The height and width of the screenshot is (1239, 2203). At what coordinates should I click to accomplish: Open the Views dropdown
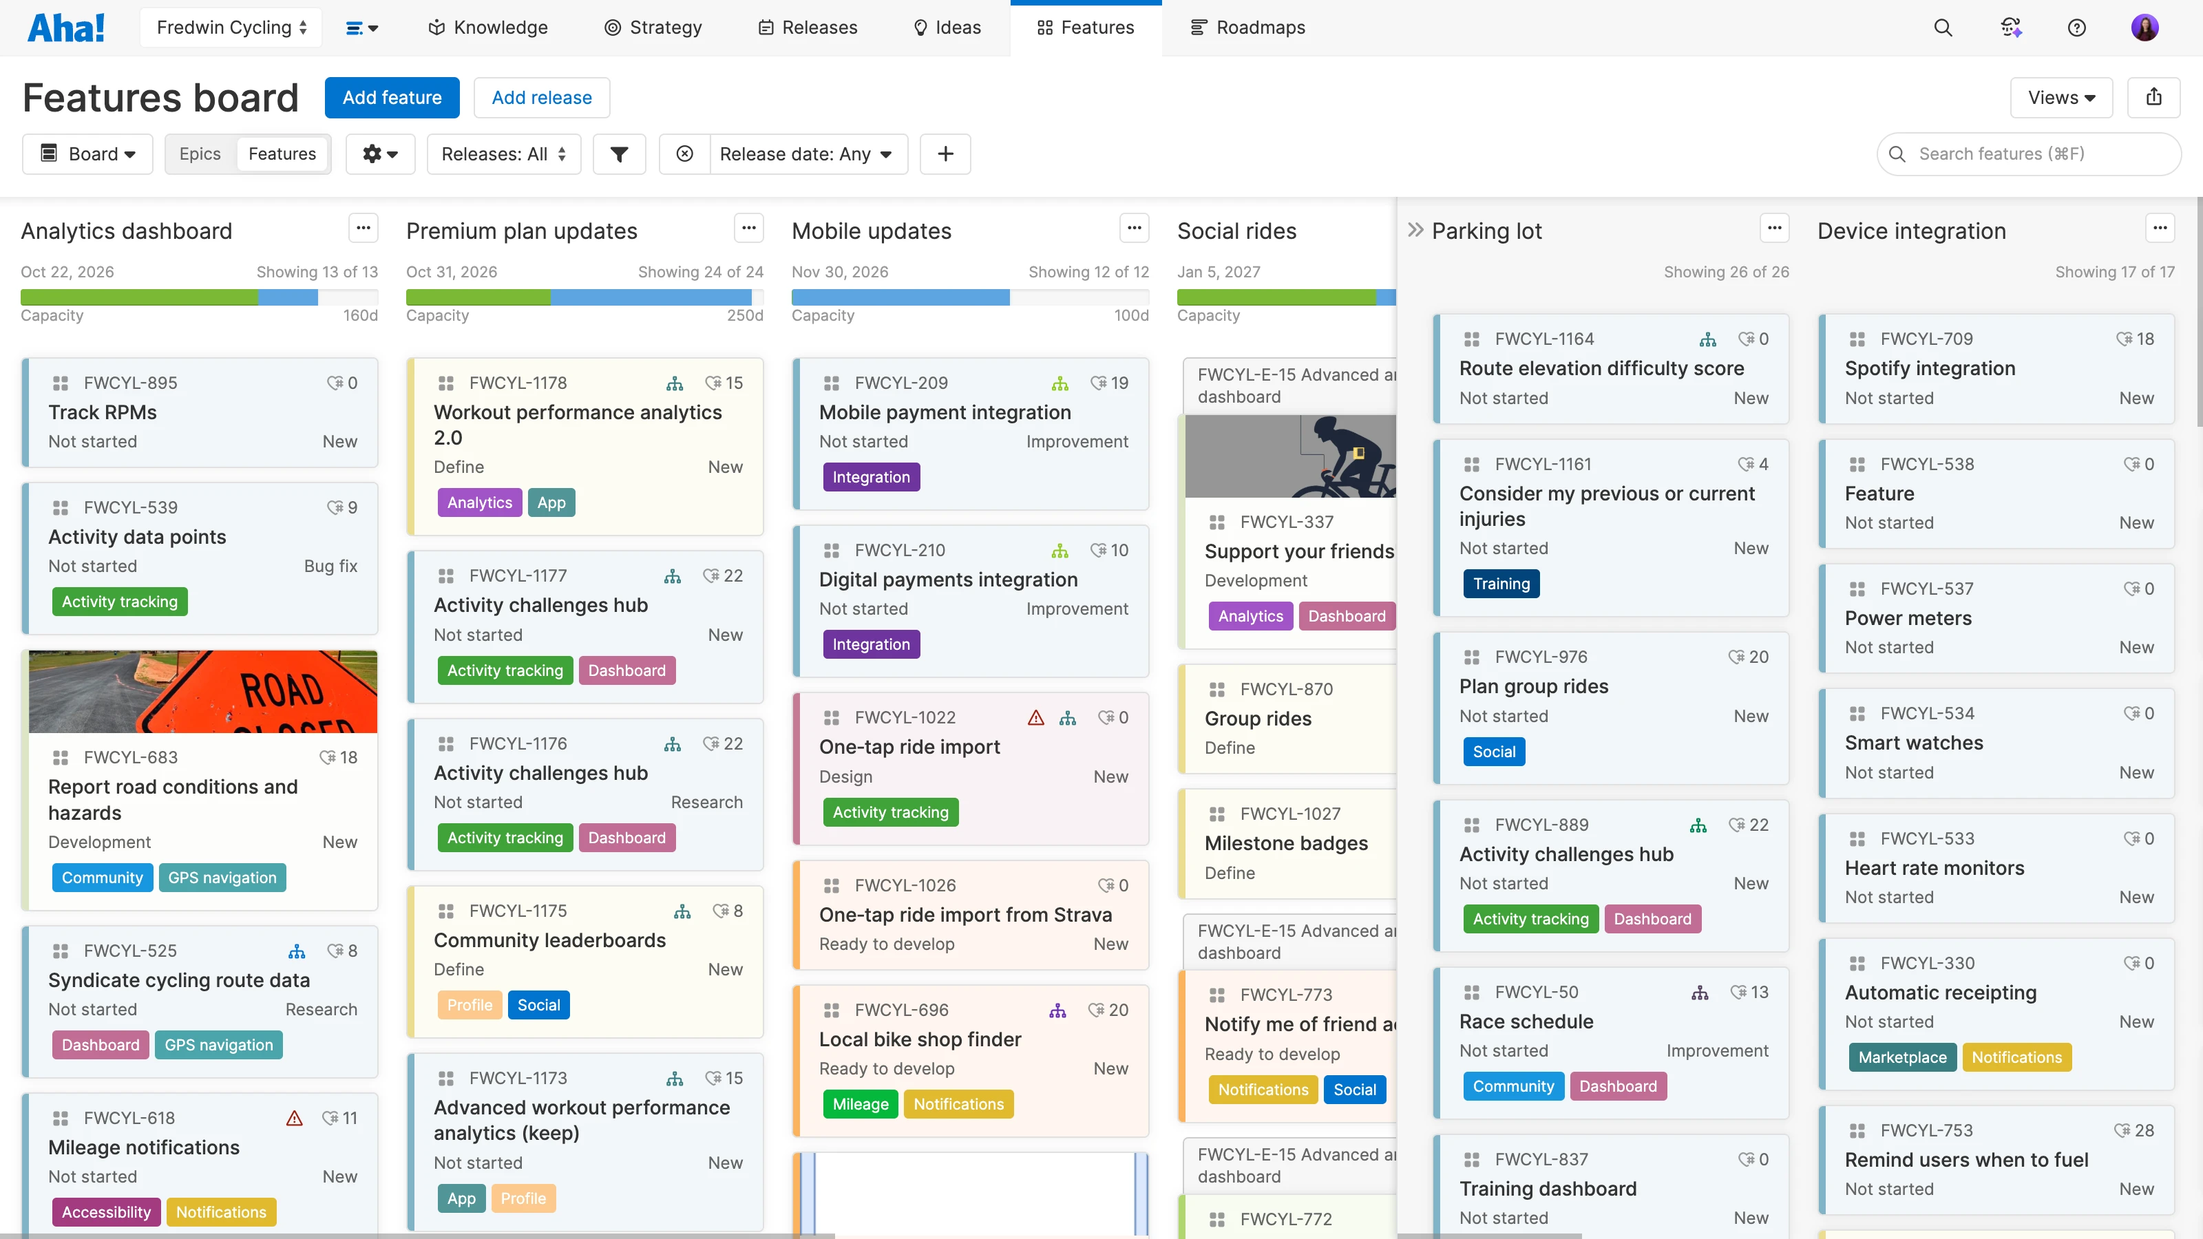pyautogui.click(x=2061, y=98)
